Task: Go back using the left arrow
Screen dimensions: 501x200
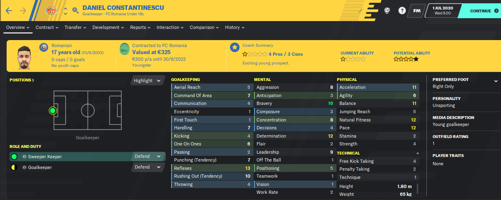Action: (9, 10)
